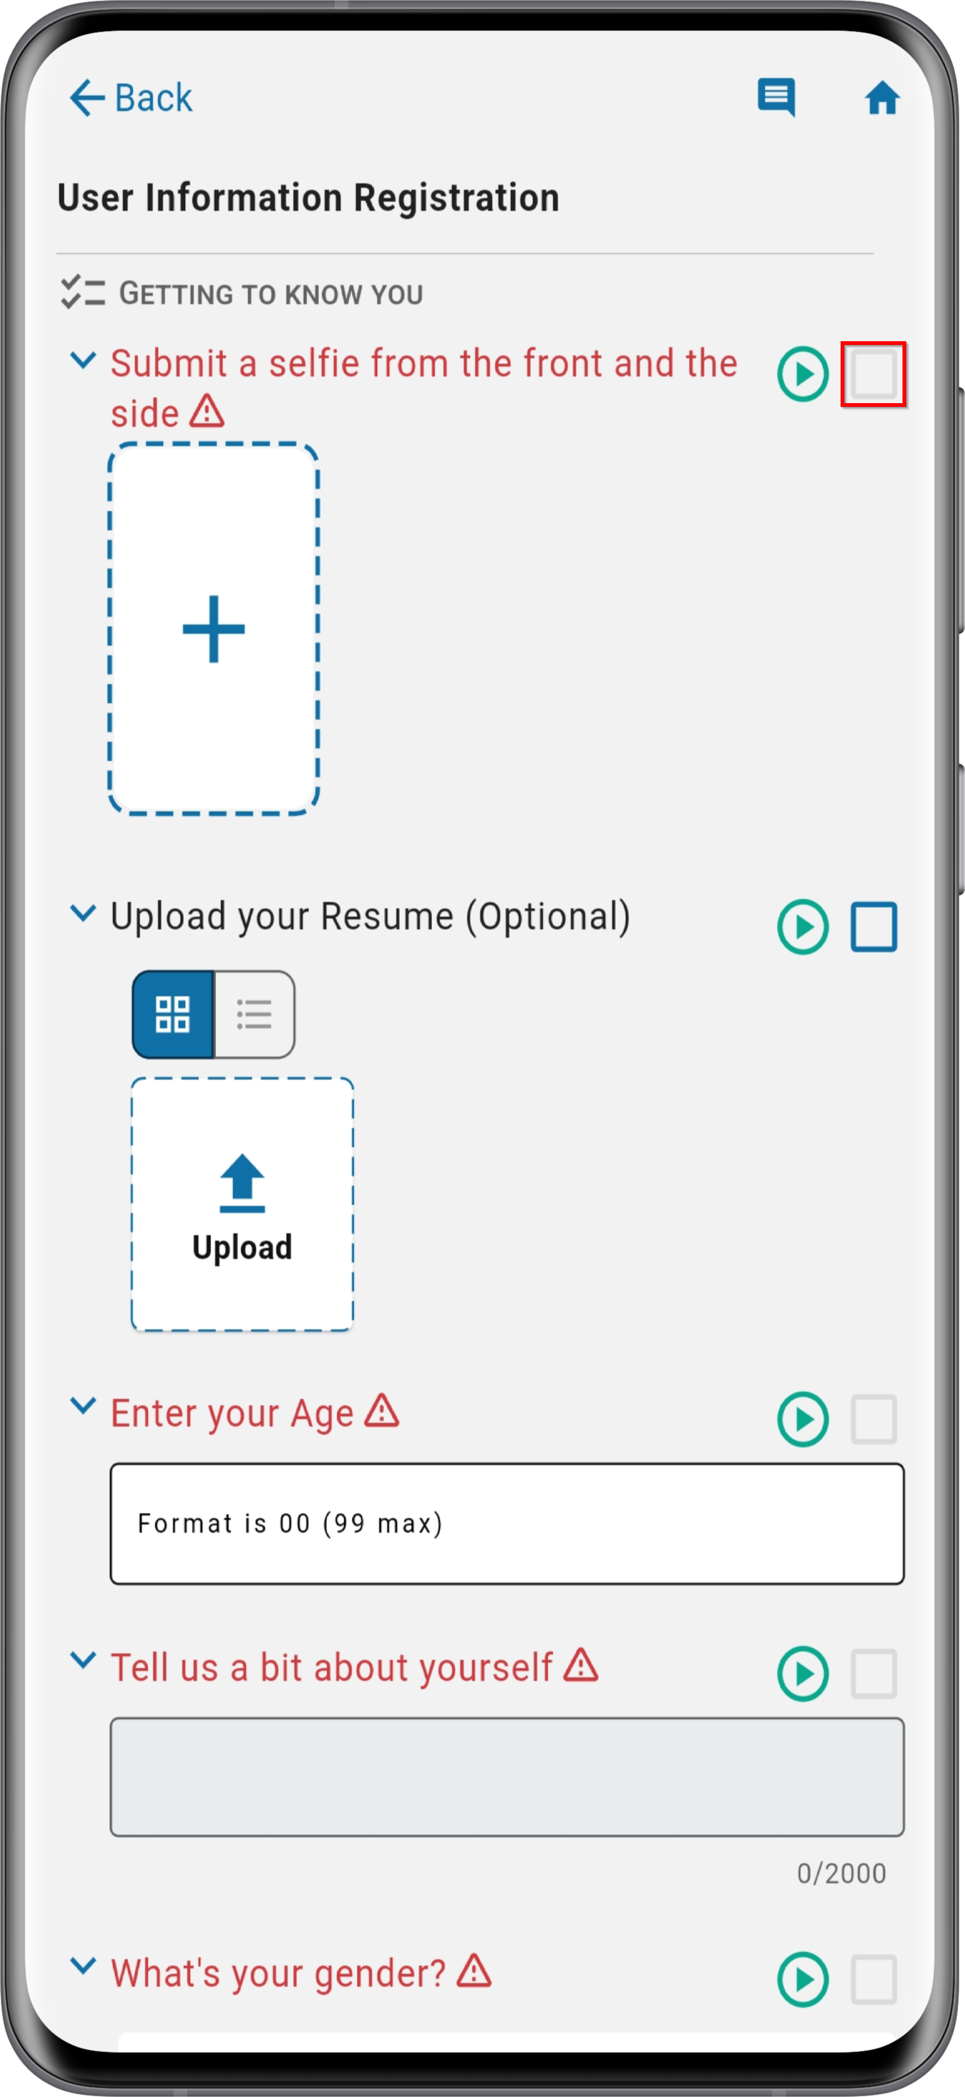Viewport: 965px width, 2097px height.
Task: Switch resume files to list view
Action: 255,1014
